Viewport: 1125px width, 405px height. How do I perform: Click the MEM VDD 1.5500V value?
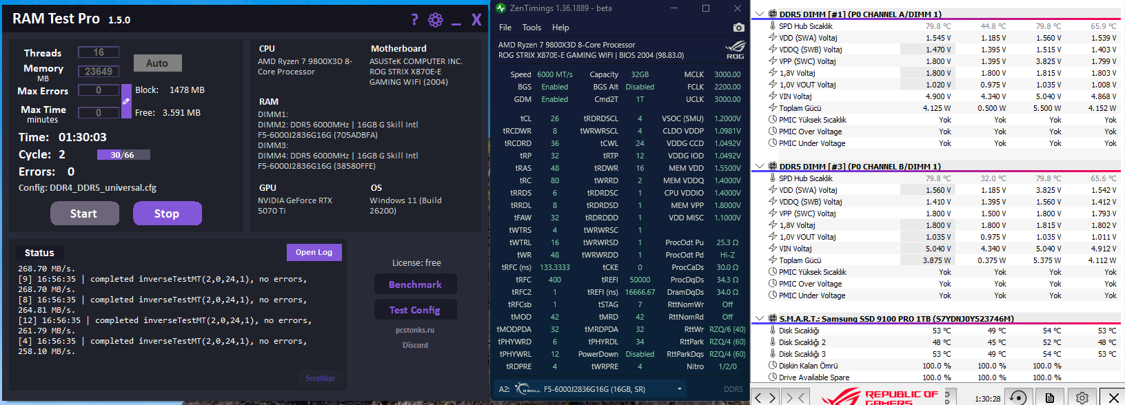pos(728,168)
